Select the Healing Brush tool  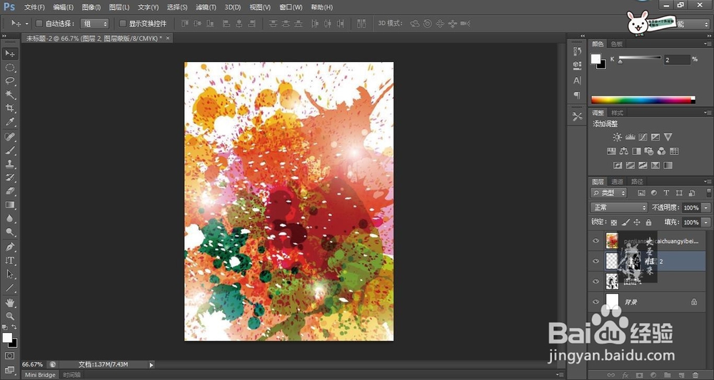(x=10, y=137)
